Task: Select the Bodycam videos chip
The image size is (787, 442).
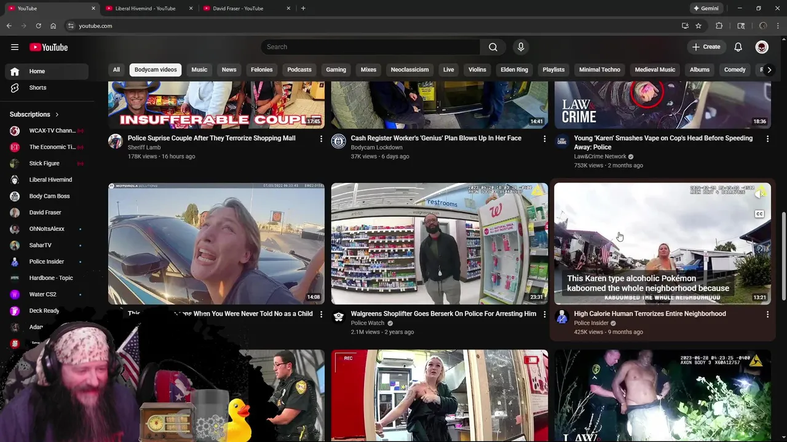Action: [x=156, y=70]
